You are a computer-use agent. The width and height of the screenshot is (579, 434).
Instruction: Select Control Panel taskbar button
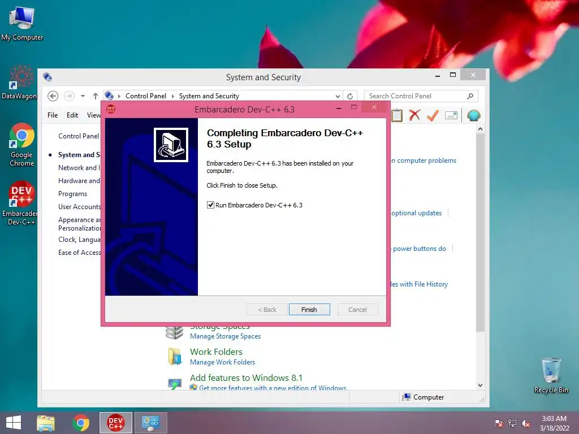coord(150,423)
